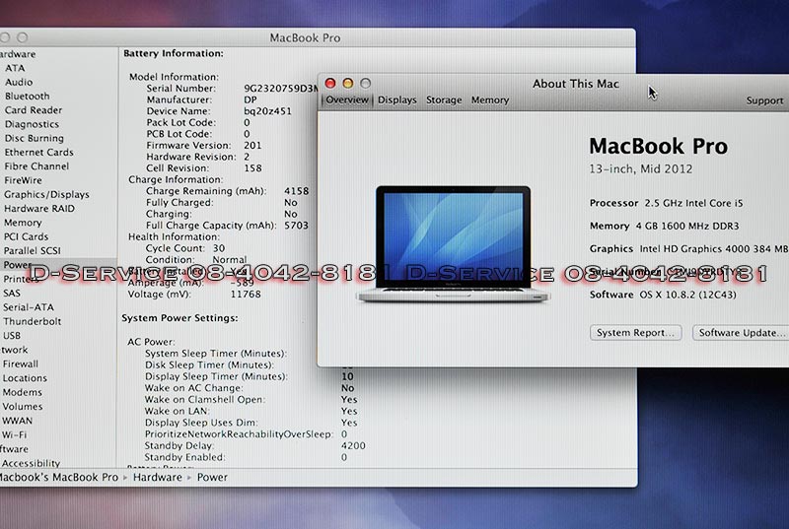
Task: Select Firewall in the sidebar
Action: (x=20, y=364)
